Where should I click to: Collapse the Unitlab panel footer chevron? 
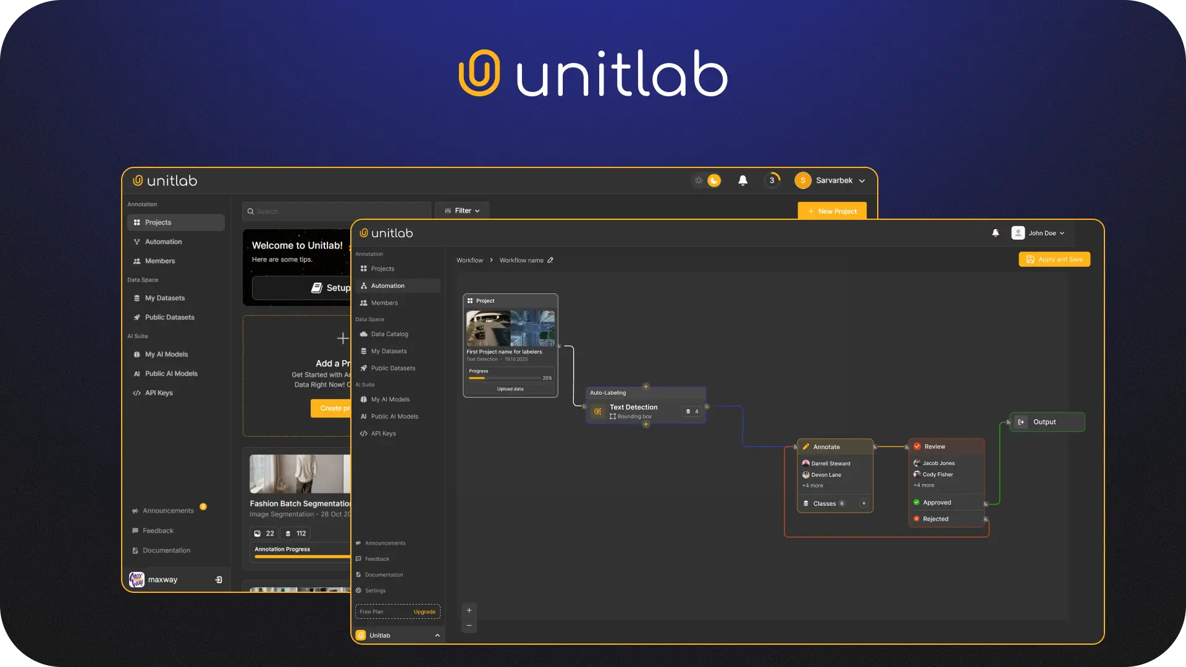point(437,635)
